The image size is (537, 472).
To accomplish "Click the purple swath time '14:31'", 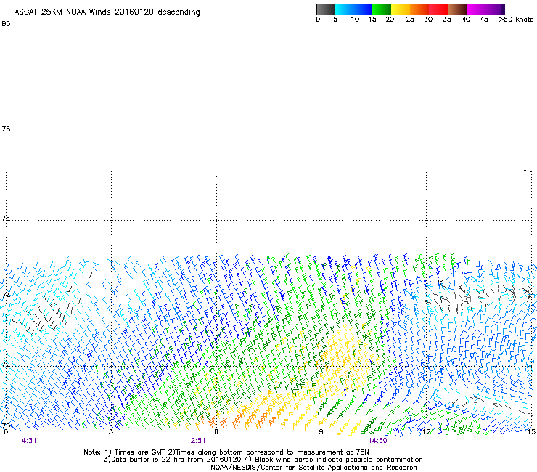I will coord(27,441).
